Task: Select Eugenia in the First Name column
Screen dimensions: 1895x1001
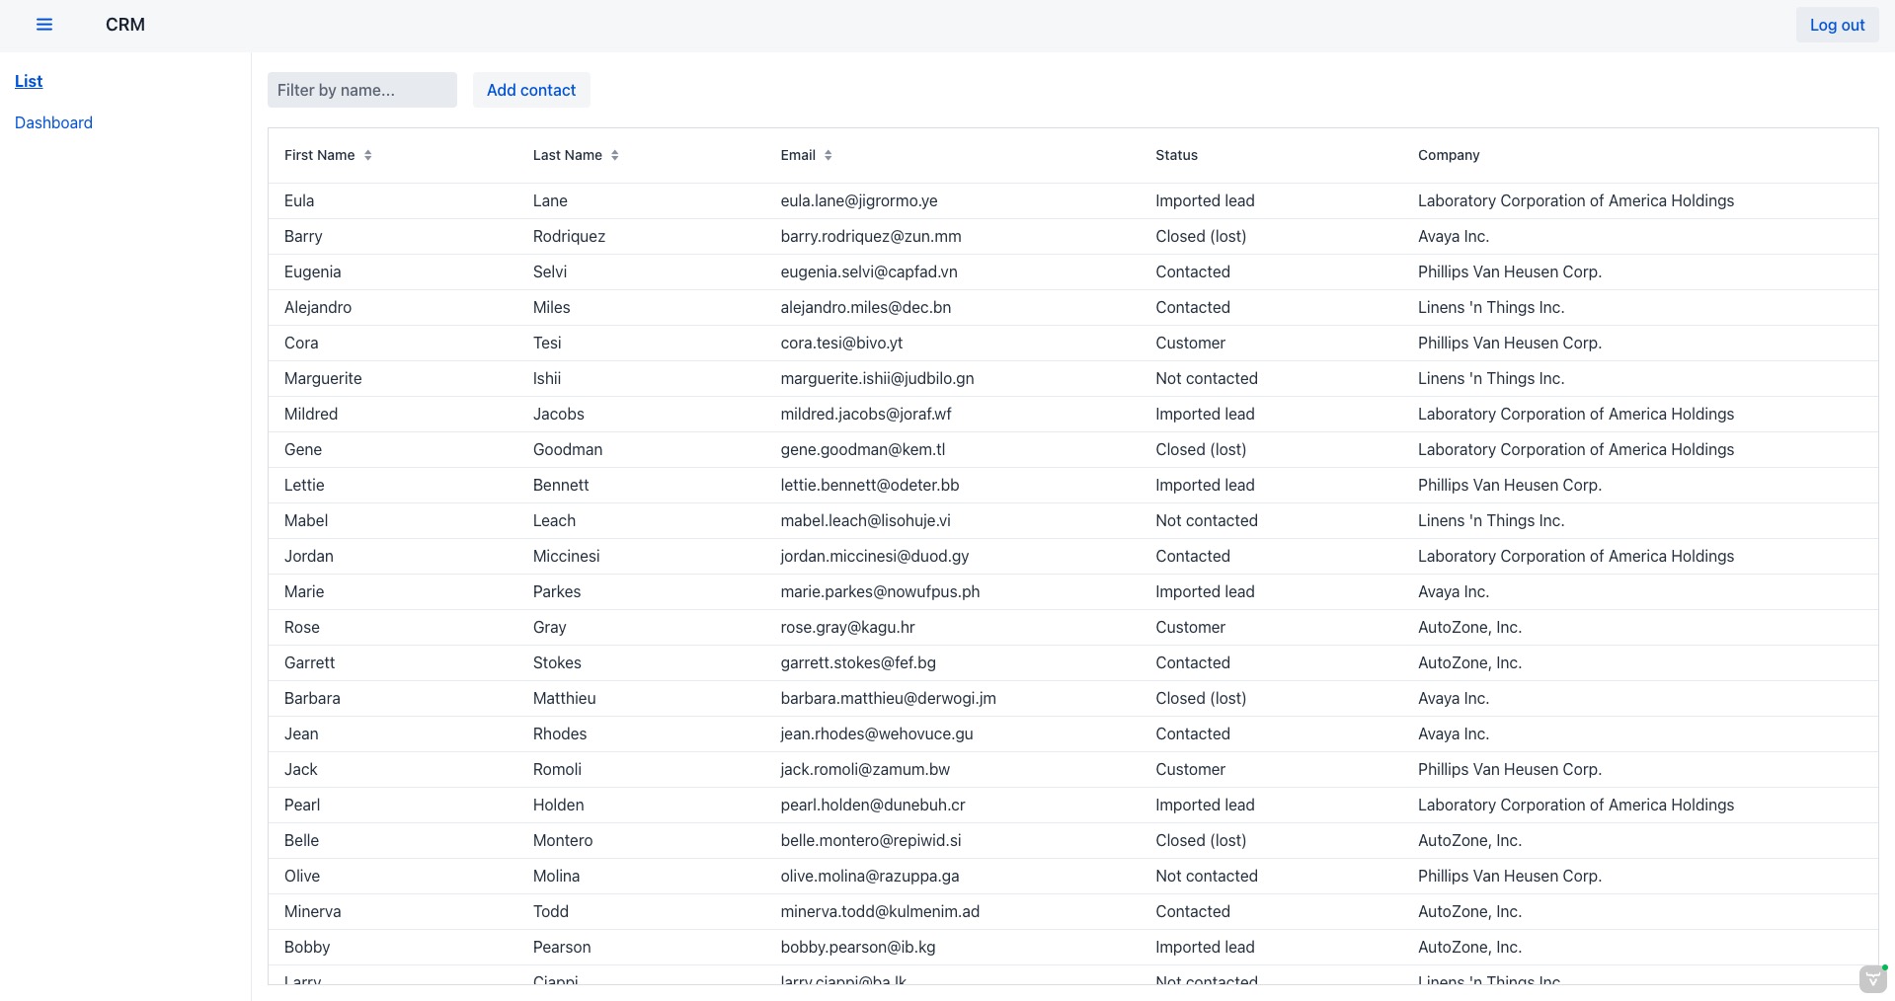Action: (312, 271)
